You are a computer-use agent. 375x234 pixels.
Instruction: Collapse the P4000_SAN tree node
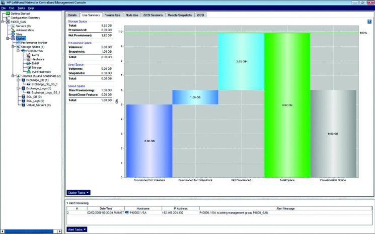tap(3, 22)
